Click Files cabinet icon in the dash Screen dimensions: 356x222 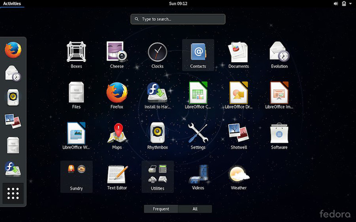(x=13, y=145)
